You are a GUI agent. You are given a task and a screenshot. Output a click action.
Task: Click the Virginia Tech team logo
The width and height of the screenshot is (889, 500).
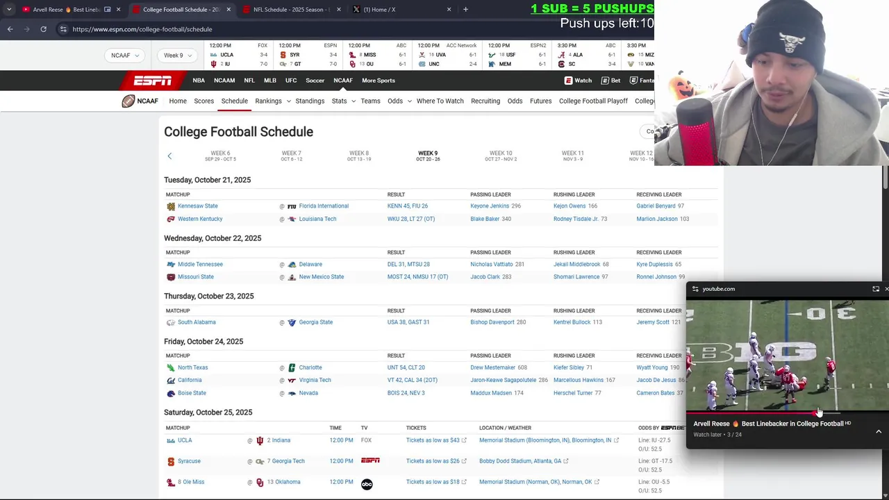tap(292, 381)
